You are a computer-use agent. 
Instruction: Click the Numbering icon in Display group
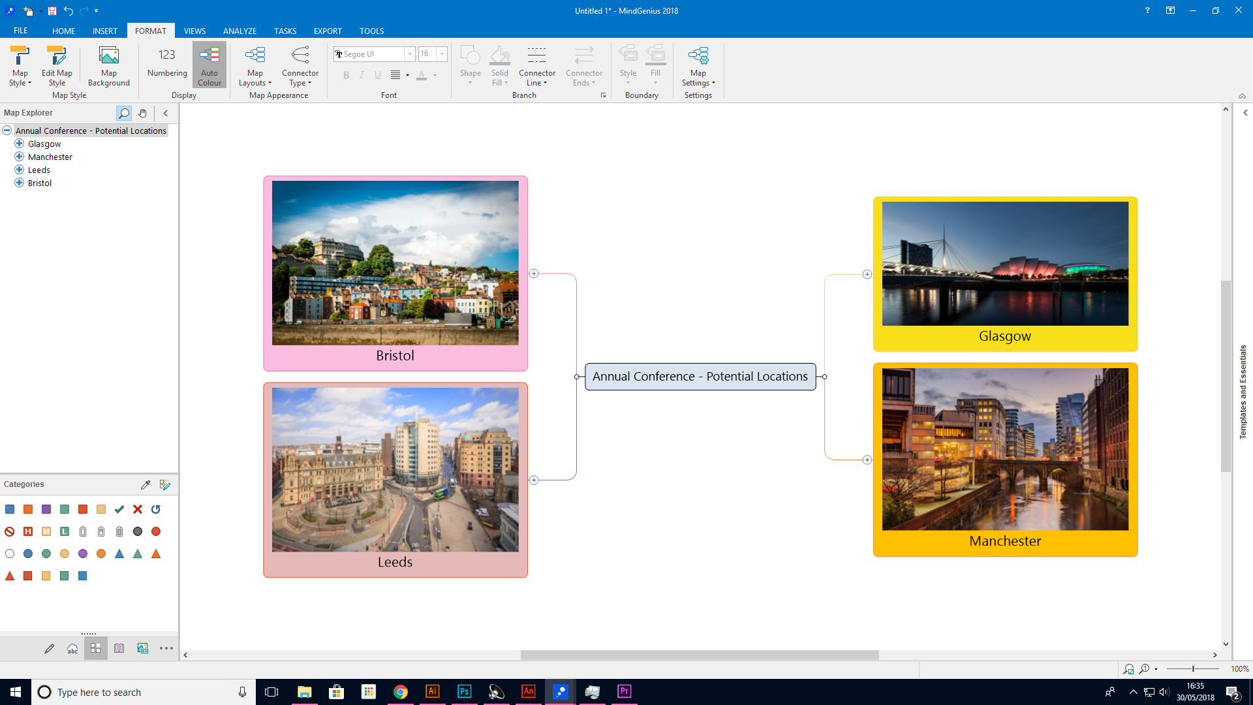pyautogui.click(x=167, y=63)
